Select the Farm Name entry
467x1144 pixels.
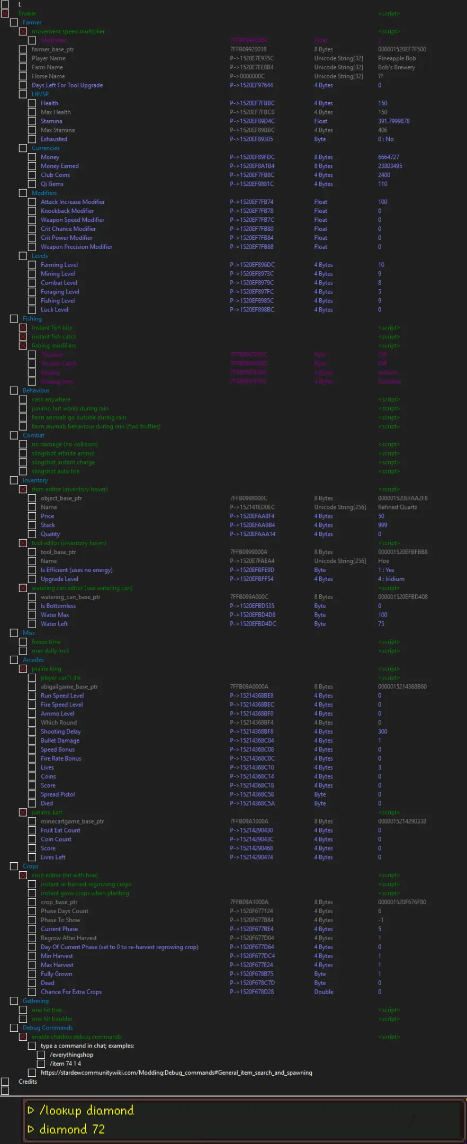[47, 67]
